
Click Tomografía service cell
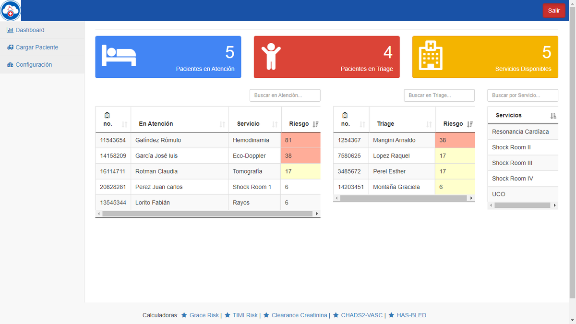click(x=255, y=171)
